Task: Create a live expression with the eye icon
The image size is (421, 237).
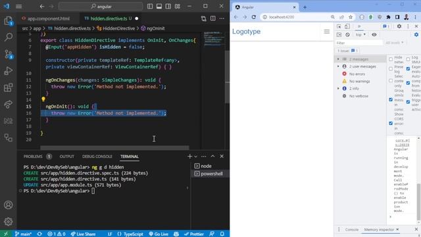Action: (x=374, y=35)
